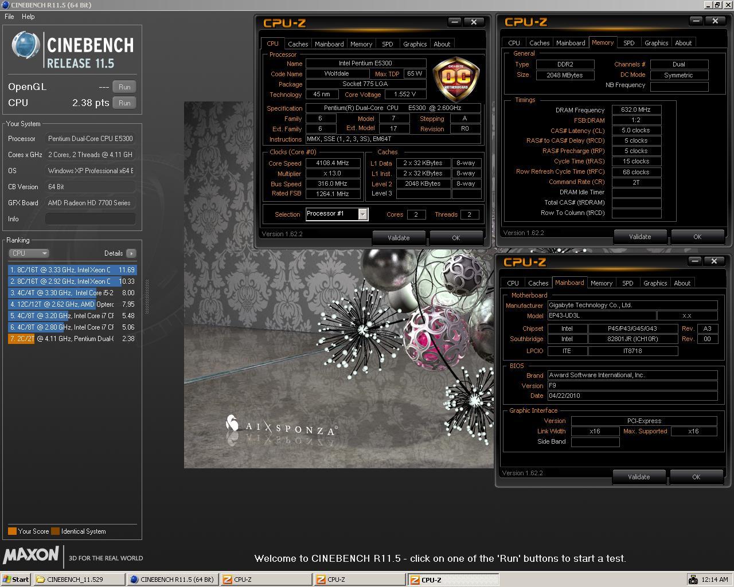Run the OpenGL benchmark
The height and width of the screenshot is (587, 734).
(124, 87)
